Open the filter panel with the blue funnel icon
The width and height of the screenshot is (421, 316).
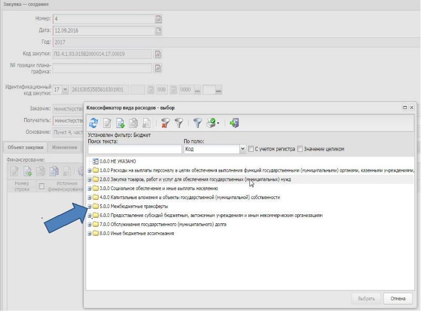pyautogui.click(x=197, y=123)
